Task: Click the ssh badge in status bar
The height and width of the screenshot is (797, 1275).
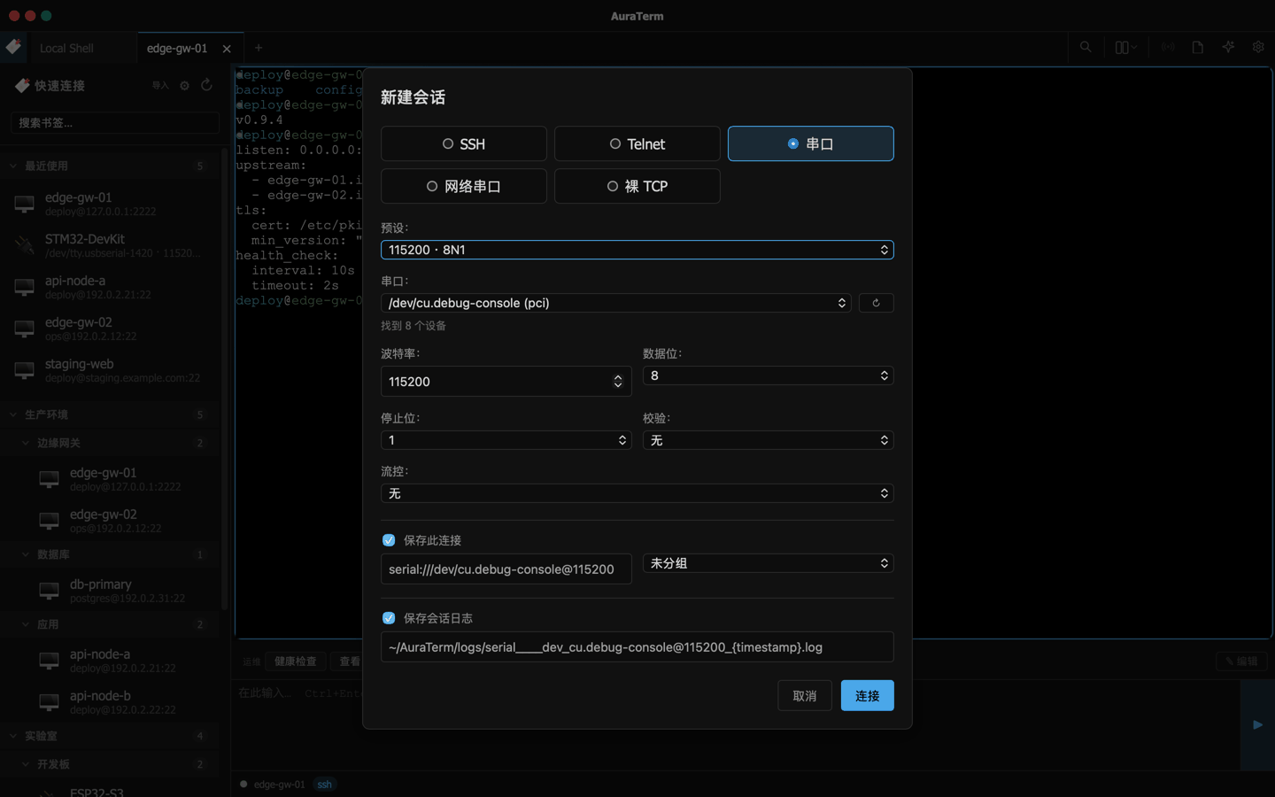Action: 325,785
